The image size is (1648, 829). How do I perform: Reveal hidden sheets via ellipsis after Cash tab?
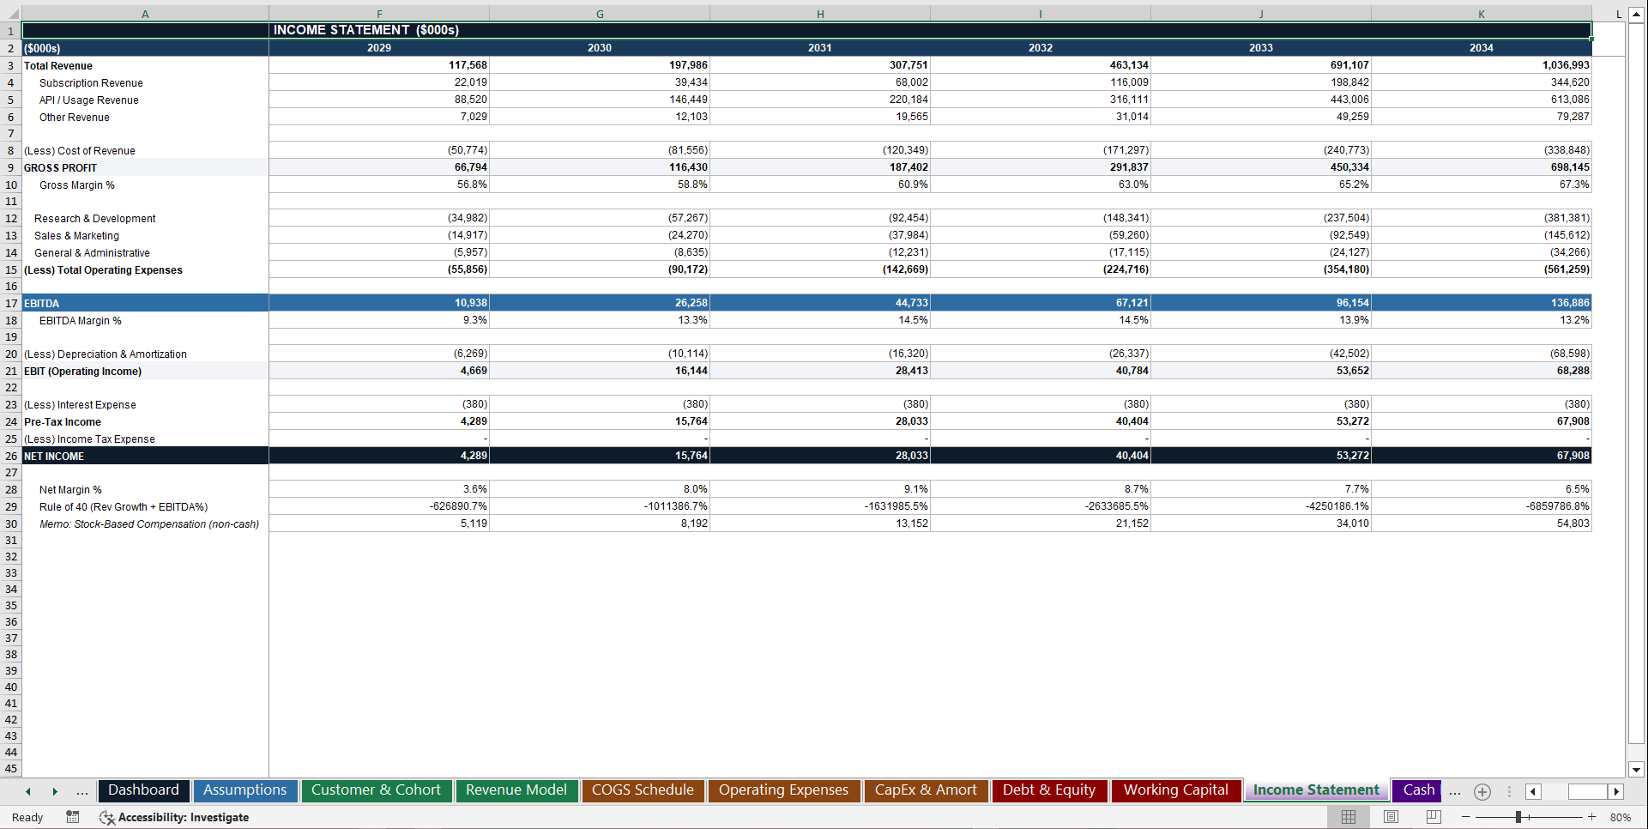click(x=1454, y=791)
